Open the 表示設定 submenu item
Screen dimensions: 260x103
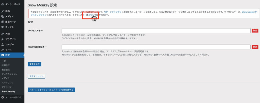[6, 70]
